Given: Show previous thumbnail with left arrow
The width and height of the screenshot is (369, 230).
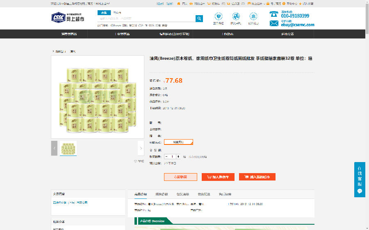Looking at the screenshot, I should click(55, 148).
